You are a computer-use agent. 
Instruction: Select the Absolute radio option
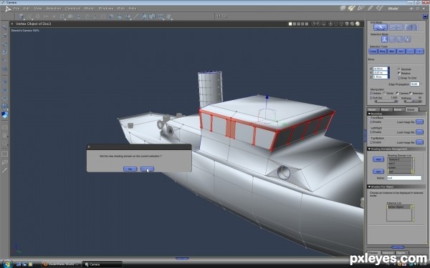coord(399,69)
